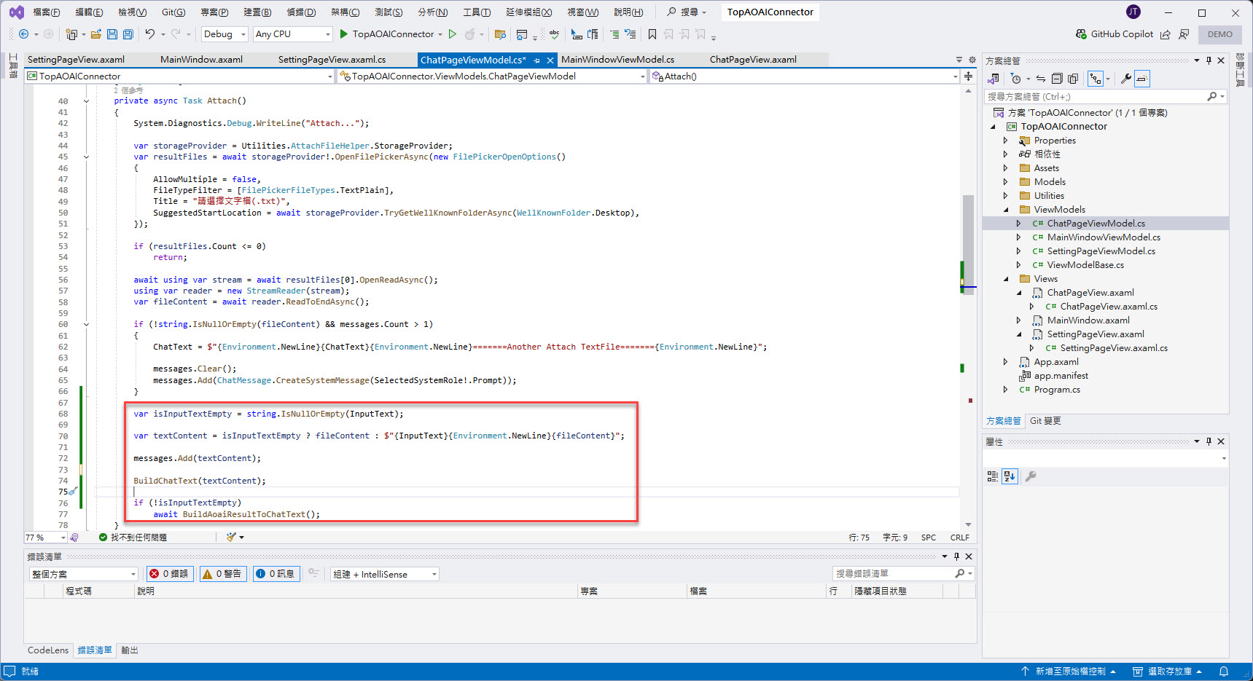Viewport: 1253px width, 681px height.
Task: Click the Find in Files toolbar icon
Action: pos(500,34)
